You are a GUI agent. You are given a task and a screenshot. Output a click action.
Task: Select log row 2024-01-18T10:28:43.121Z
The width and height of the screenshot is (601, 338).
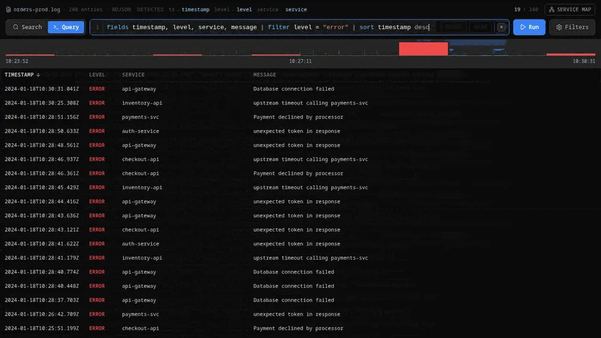[x=300, y=230]
